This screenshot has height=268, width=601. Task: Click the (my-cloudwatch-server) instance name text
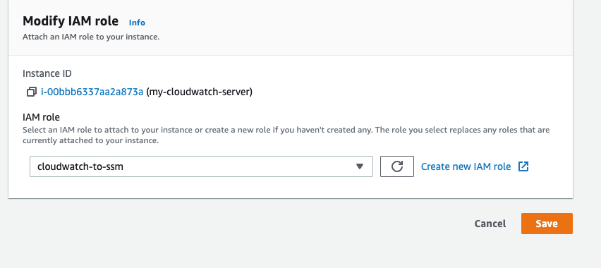[200, 92]
